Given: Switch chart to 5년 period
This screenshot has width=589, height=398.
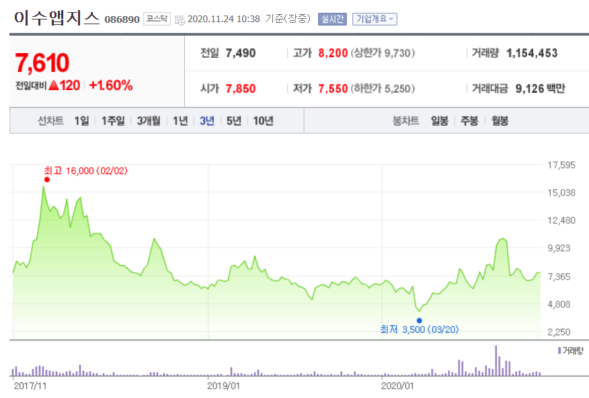Looking at the screenshot, I should (x=233, y=121).
